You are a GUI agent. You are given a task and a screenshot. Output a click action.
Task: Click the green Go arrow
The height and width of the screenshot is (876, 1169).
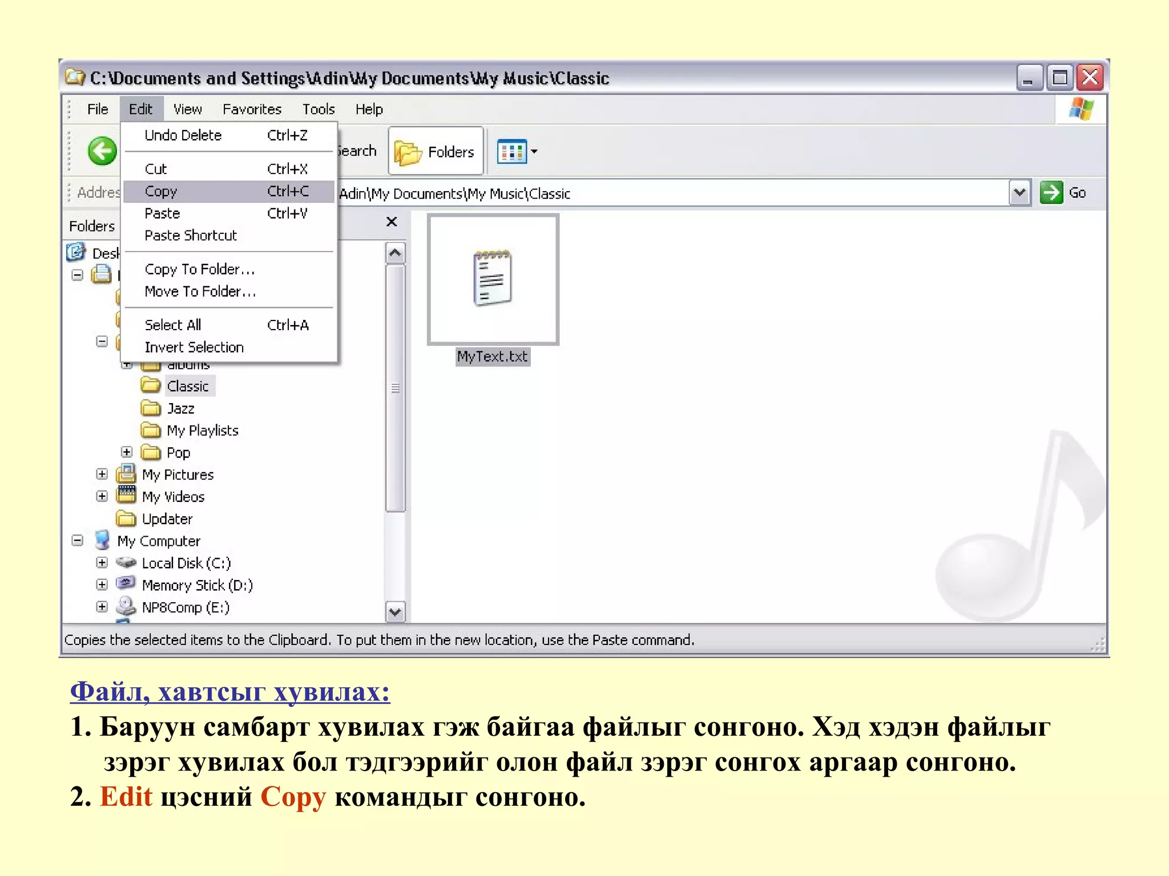[1051, 193]
